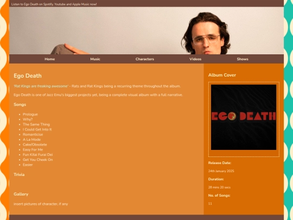This screenshot has width=293, height=220.
Task: Click the Ego Death album cover image
Action: (x=244, y=117)
